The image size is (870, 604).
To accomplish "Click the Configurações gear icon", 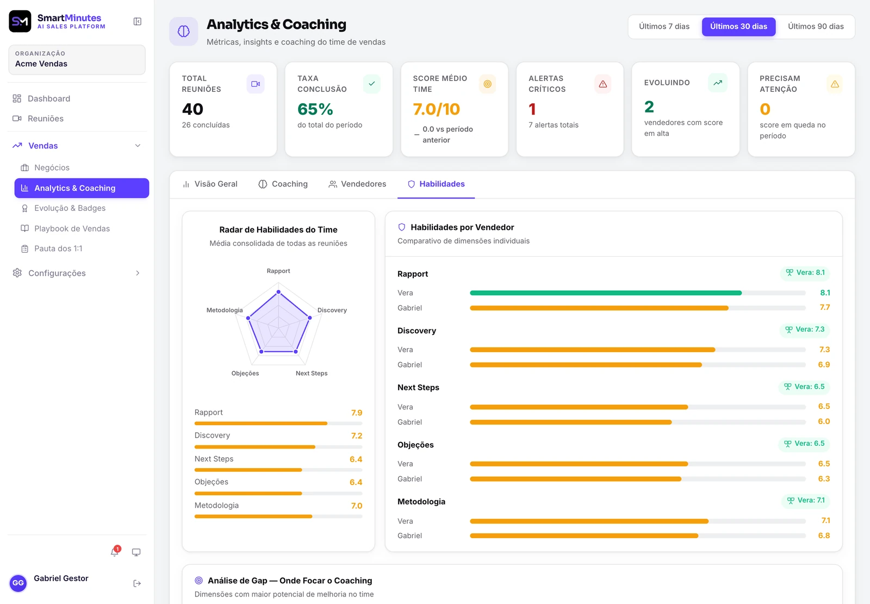I will pyautogui.click(x=17, y=273).
